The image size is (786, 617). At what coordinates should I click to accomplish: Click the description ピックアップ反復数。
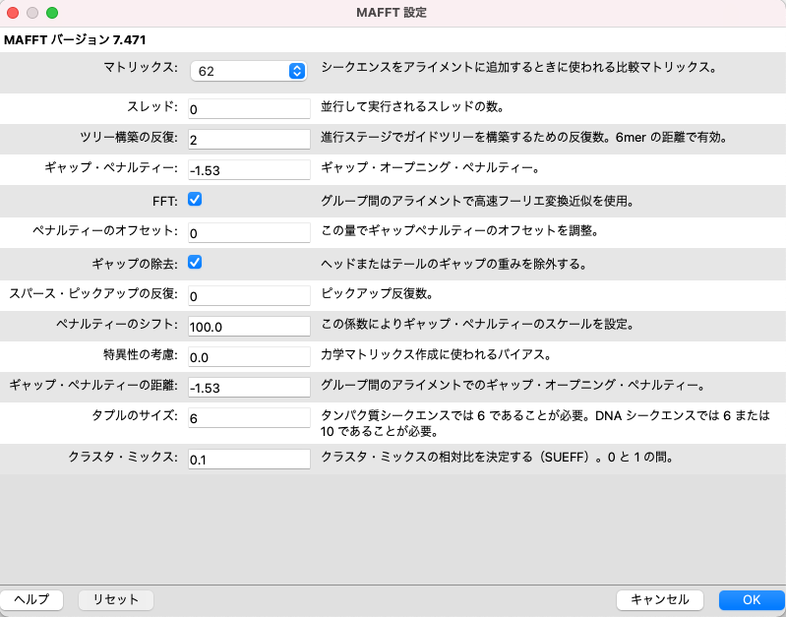click(377, 293)
